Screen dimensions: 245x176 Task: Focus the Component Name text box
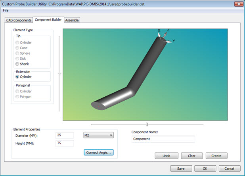tap(163, 139)
